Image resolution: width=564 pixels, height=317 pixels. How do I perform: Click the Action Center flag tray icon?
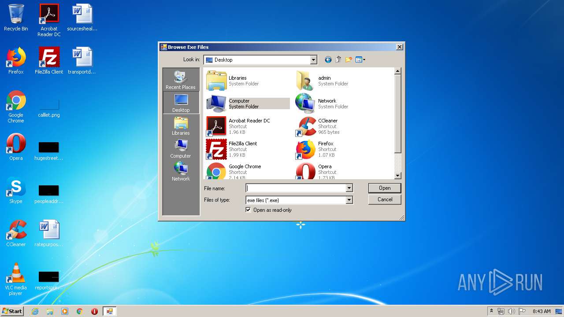tap(522, 311)
